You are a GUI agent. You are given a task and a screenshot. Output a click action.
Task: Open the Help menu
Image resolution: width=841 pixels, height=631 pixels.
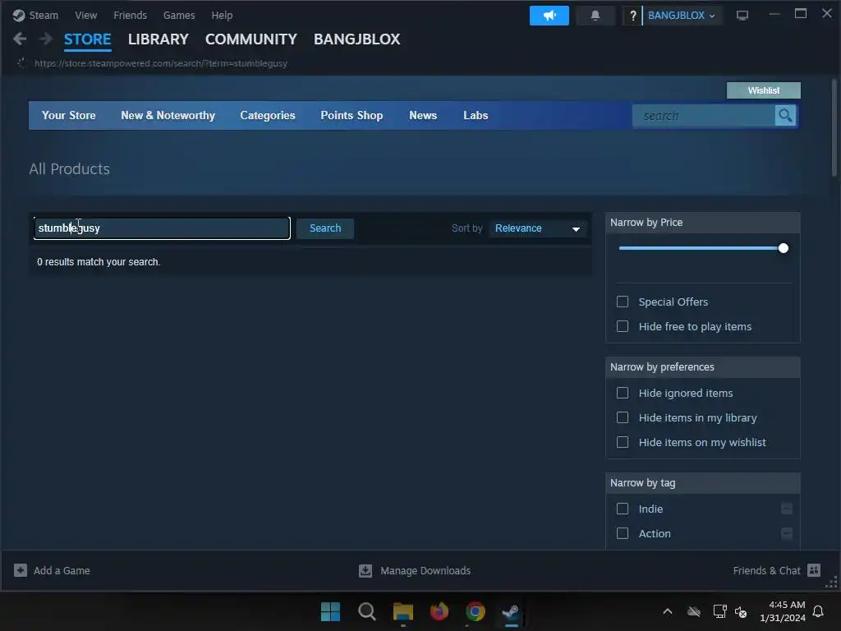[222, 15]
